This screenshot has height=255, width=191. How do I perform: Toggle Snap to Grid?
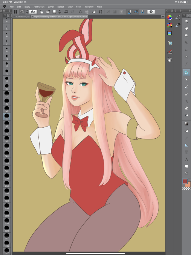coord(142,12)
